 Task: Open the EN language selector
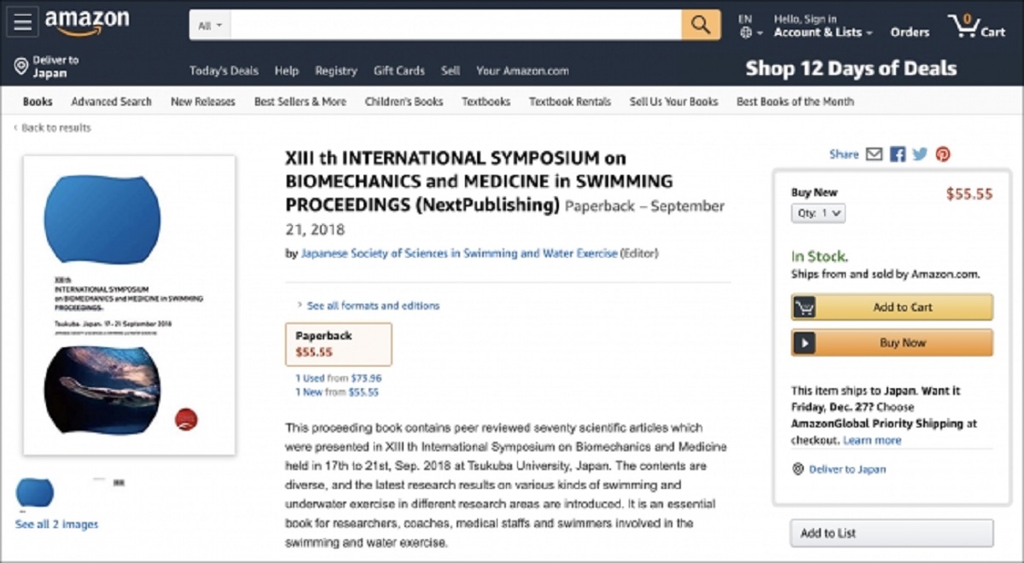[x=746, y=26]
